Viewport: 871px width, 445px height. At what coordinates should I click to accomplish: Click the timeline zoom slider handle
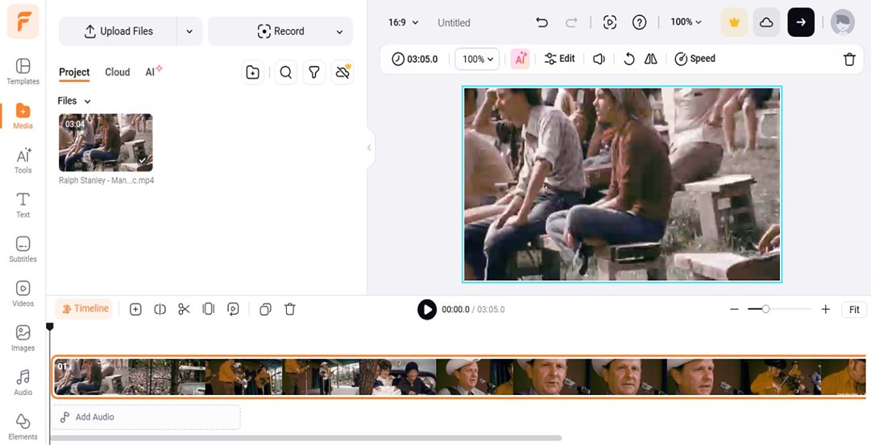coord(765,309)
